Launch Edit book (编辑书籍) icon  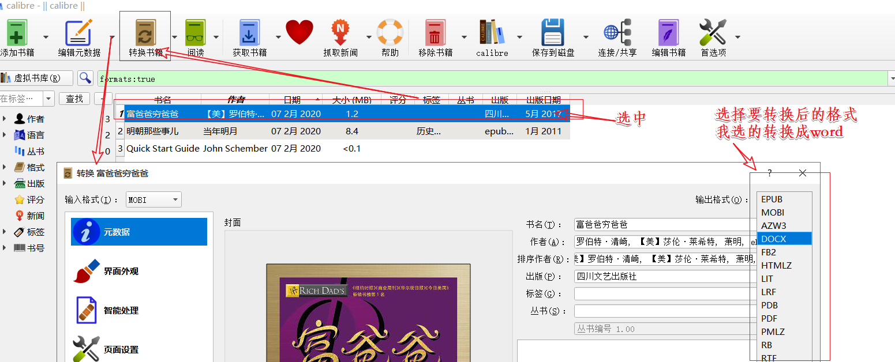click(x=669, y=33)
